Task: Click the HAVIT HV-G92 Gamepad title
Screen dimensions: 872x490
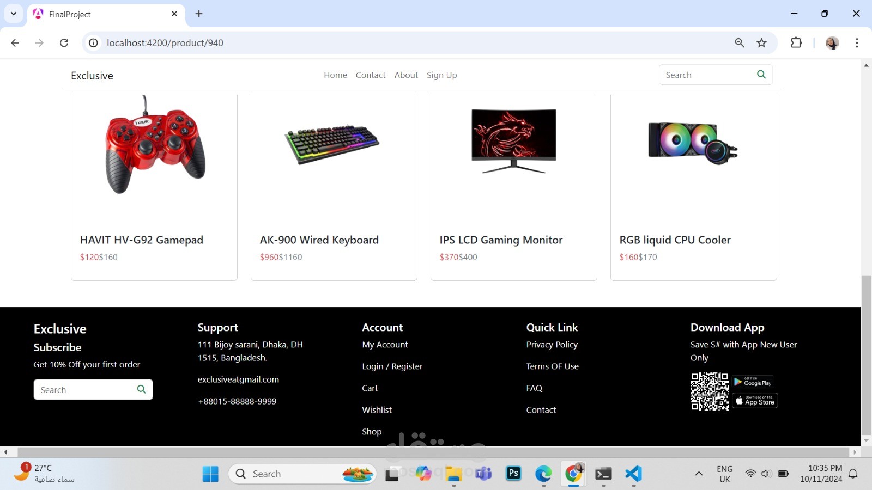Action: pos(142,240)
